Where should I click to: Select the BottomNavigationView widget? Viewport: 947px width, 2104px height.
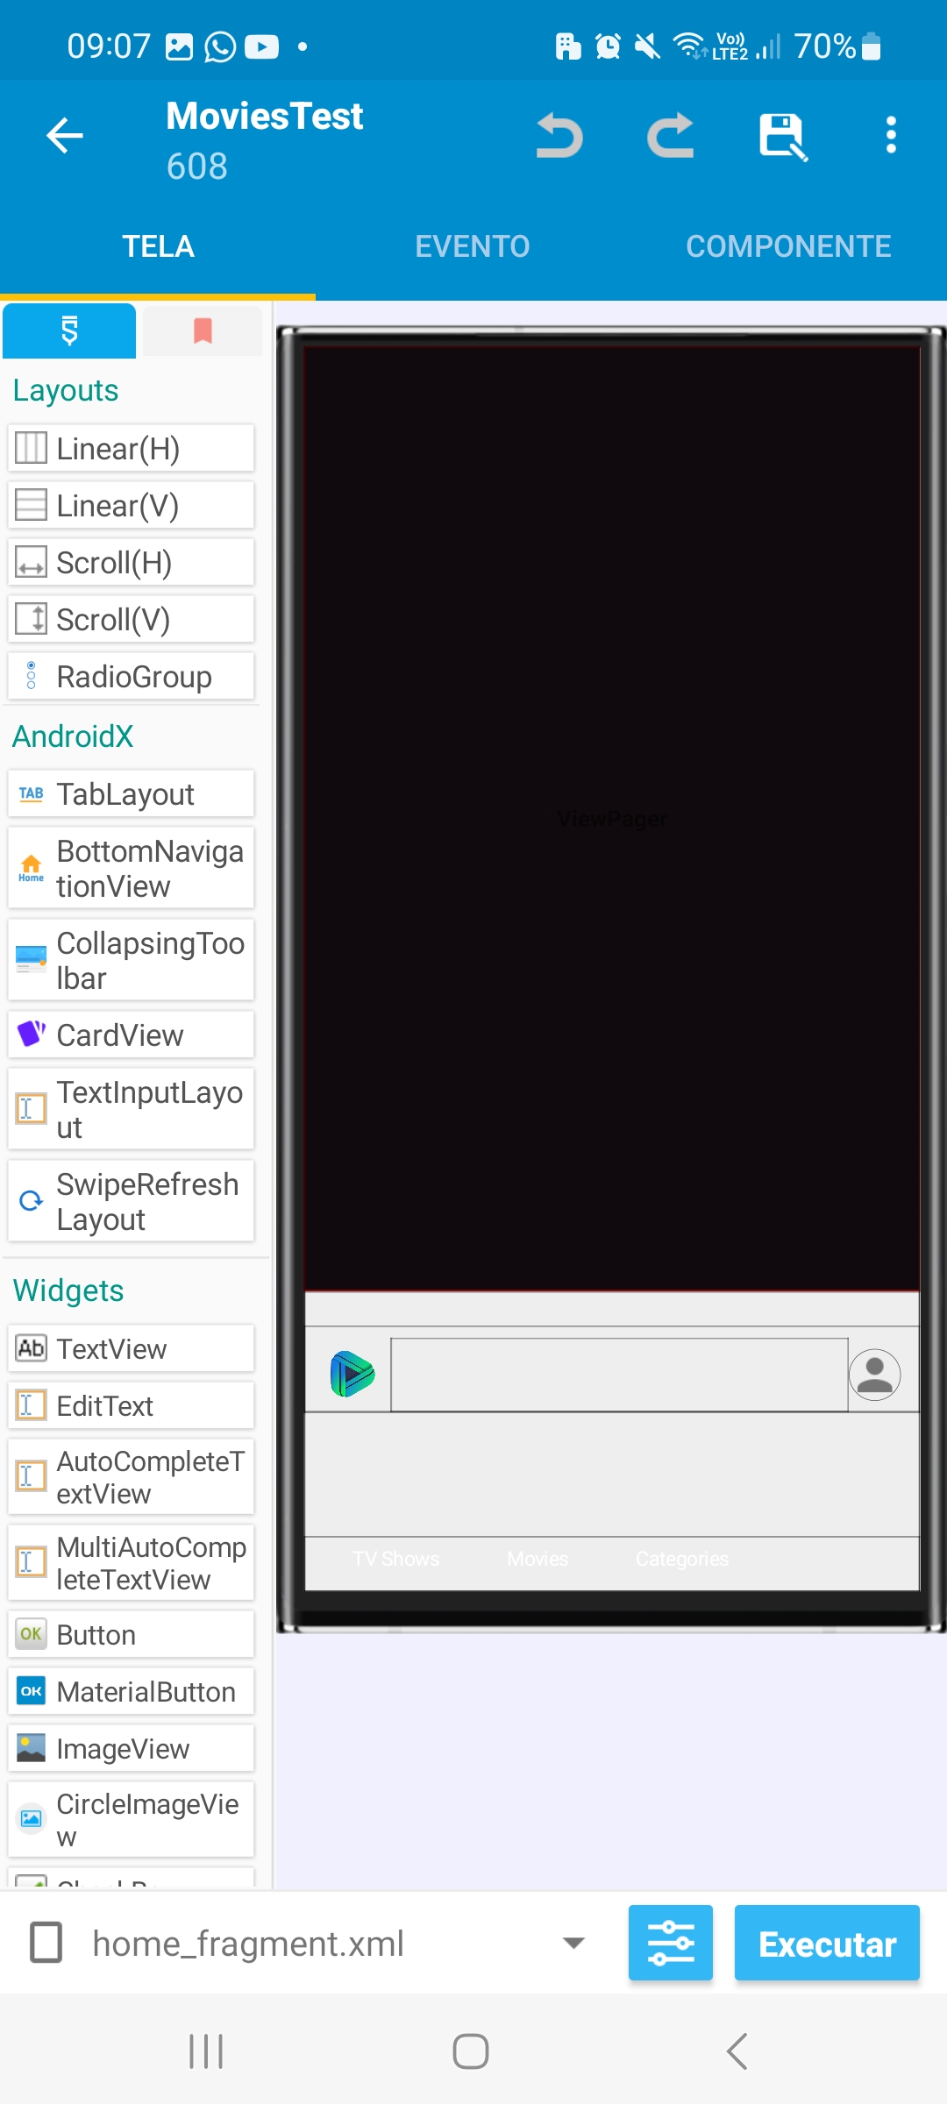click(131, 868)
